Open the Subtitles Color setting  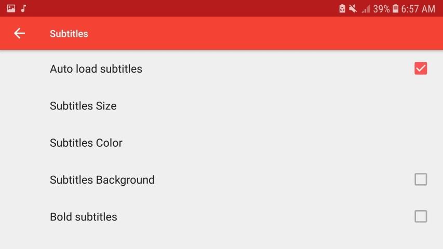86,143
